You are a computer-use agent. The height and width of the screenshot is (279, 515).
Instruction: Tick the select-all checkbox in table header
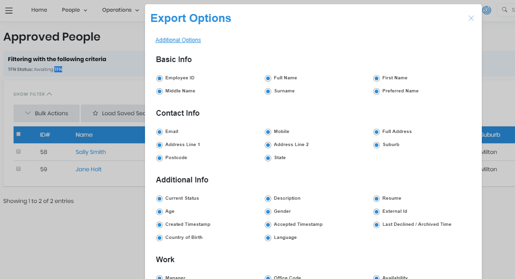[x=19, y=134]
